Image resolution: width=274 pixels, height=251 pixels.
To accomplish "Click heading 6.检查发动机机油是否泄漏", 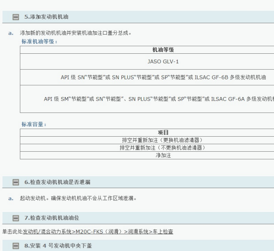I will tap(57, 182).
